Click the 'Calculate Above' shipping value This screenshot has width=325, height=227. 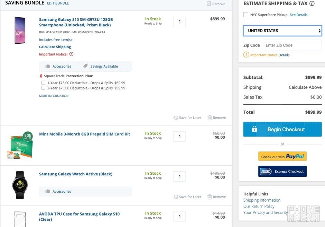pyautogui.click(x=305, y=87)
